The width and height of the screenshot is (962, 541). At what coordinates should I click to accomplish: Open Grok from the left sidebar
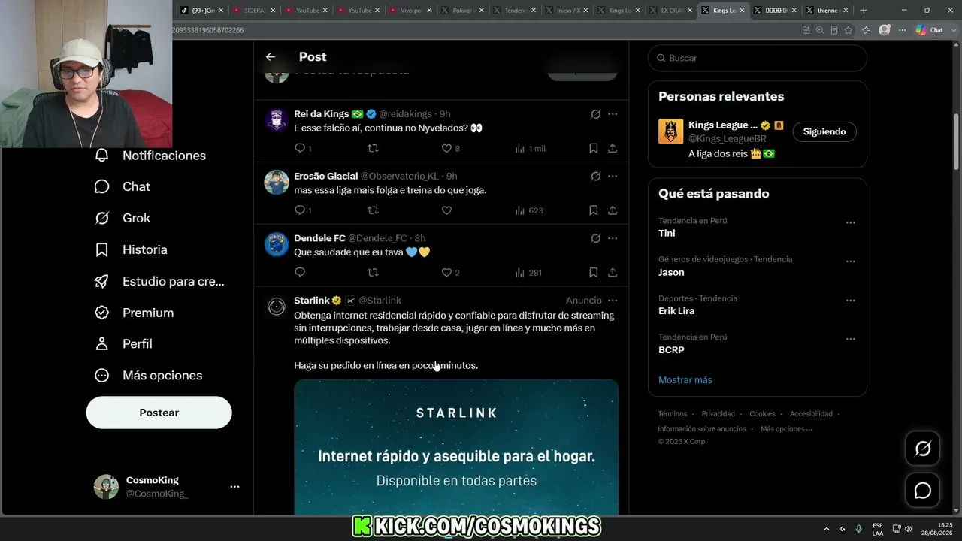pos(122,218)
